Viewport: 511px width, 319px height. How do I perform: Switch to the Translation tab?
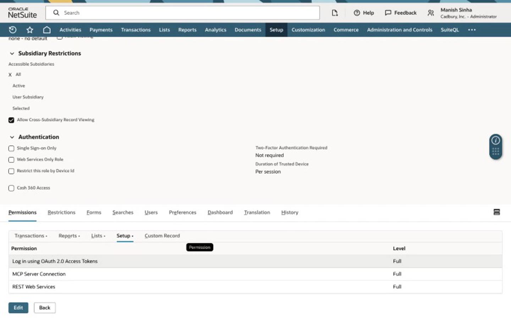[x=257, y=212]
